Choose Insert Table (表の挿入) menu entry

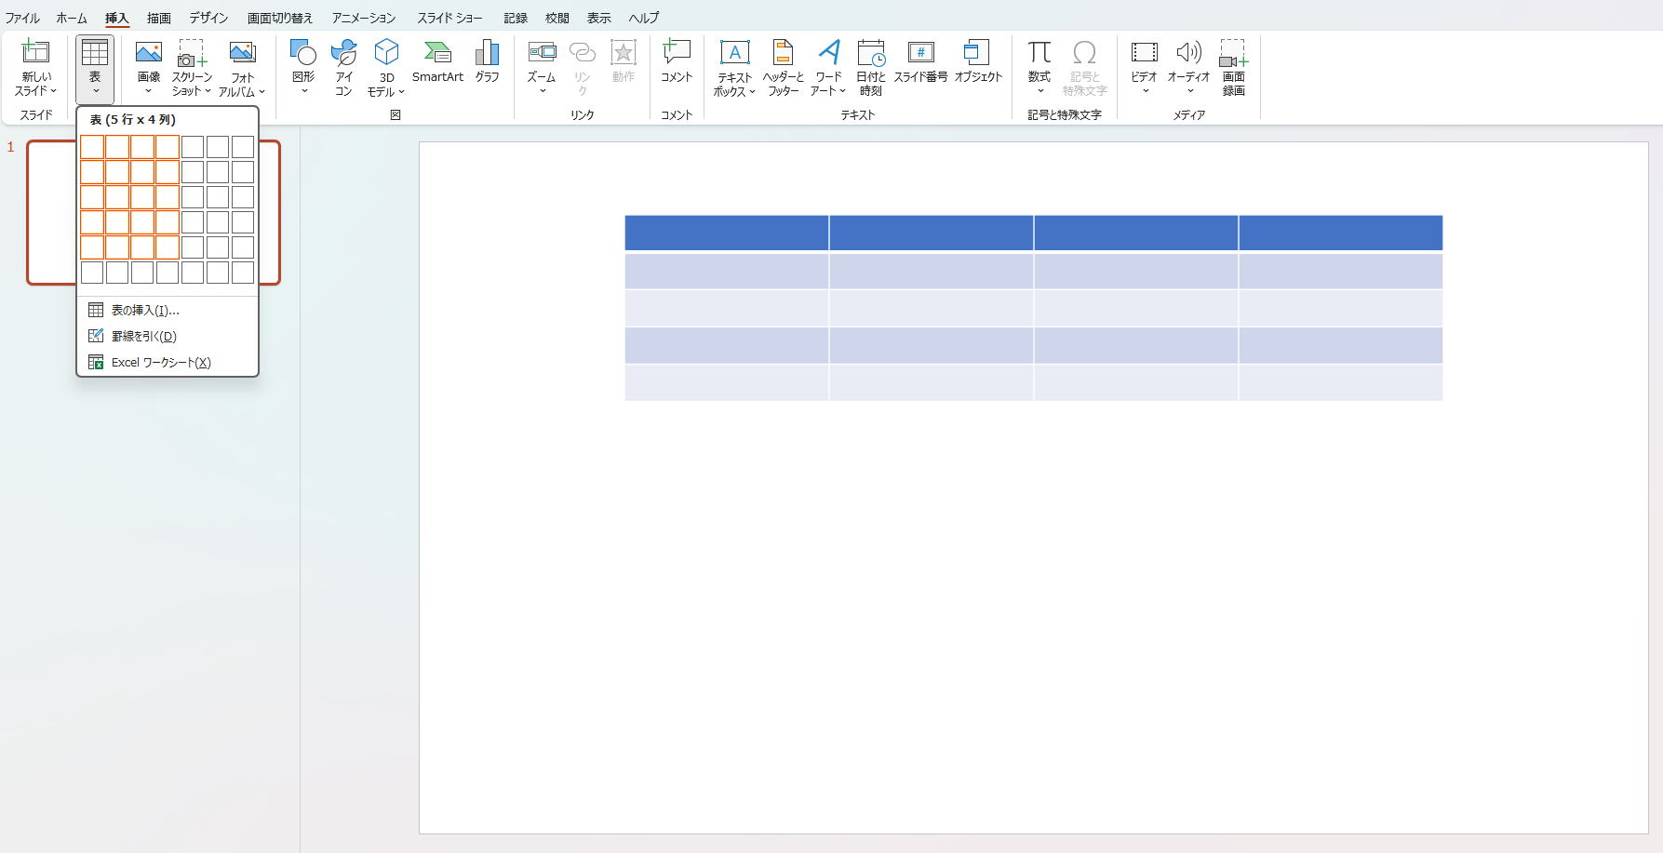[x=168, y=310]
